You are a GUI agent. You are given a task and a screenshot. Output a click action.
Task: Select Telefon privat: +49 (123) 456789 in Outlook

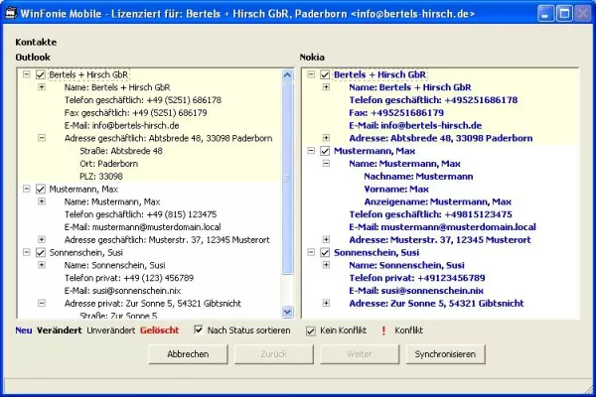point(128,278)
